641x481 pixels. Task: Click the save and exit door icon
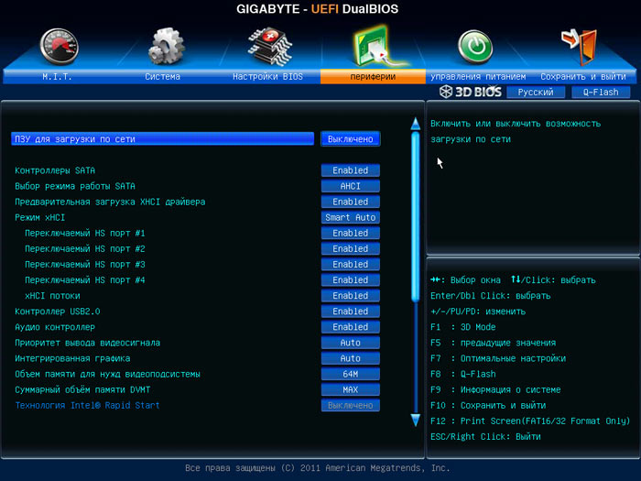580,47
